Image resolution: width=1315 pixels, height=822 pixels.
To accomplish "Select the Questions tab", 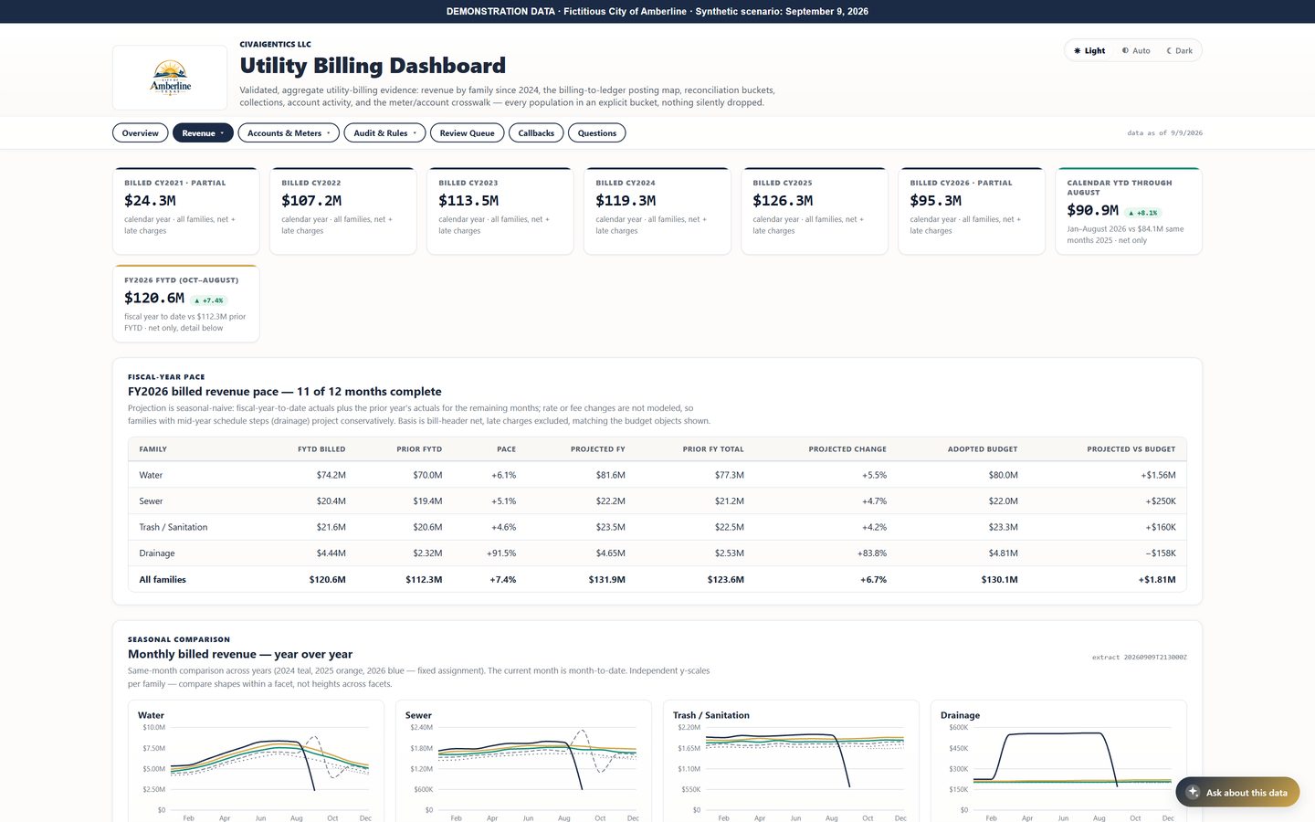I will (596, 133).
